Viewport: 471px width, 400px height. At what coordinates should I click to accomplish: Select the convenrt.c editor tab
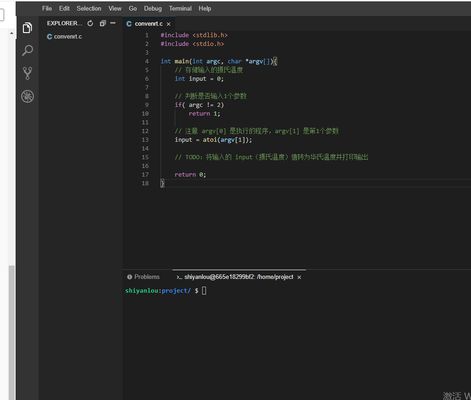(x=148, y=24)
